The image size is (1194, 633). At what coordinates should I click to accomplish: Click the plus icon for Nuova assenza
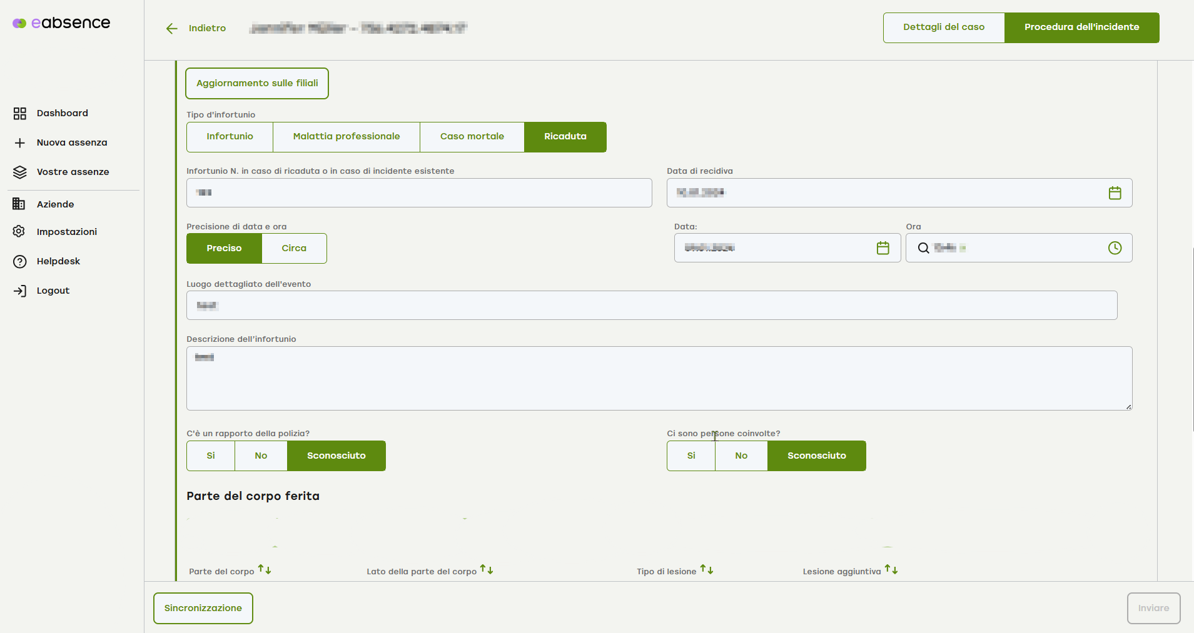(20, 142)
